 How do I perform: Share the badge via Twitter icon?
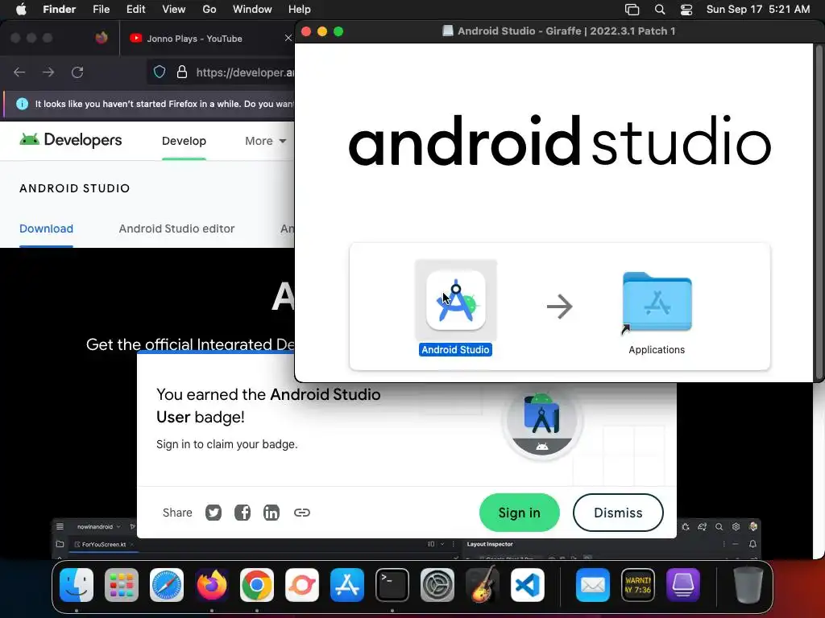(213, 513)
